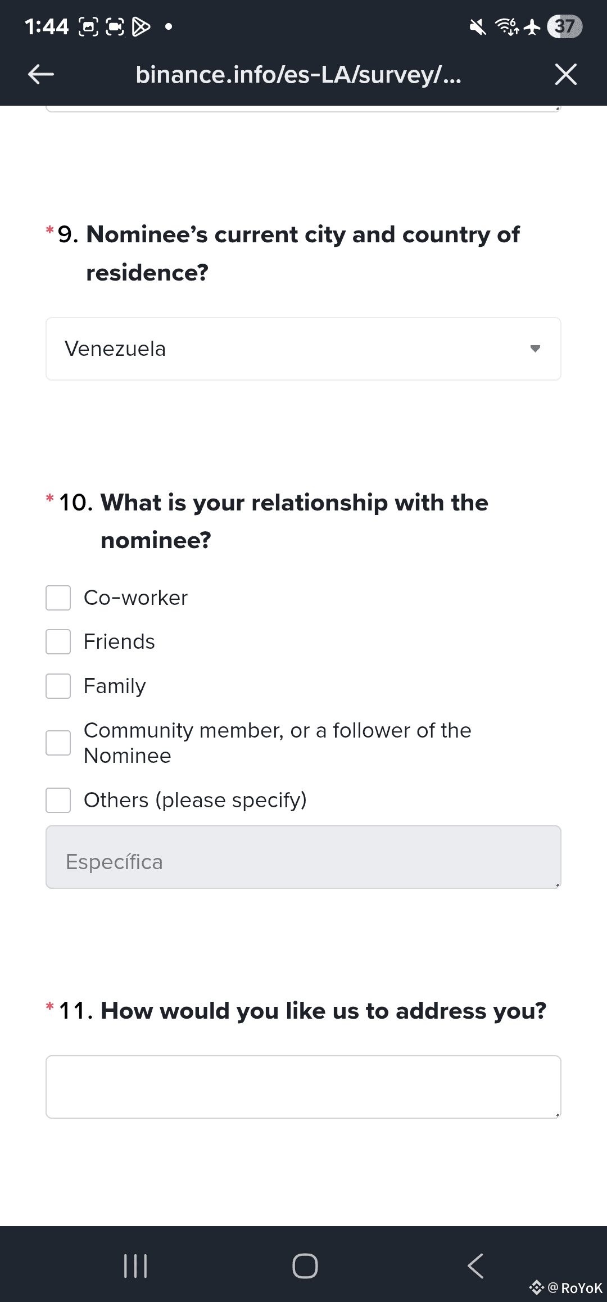This screenshot has height=1302, width=607.
Task: Tap the Wi-Fi signal status icon
Action: (507, 26)
